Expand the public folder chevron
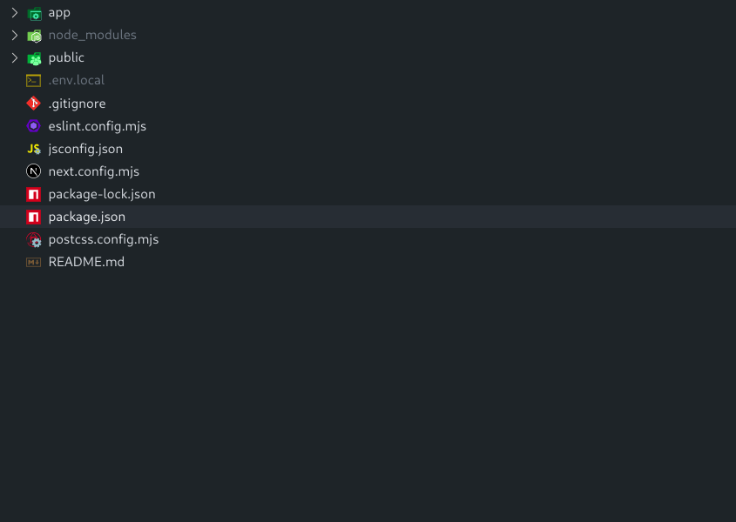736x522 pixels. click(15, 57)
